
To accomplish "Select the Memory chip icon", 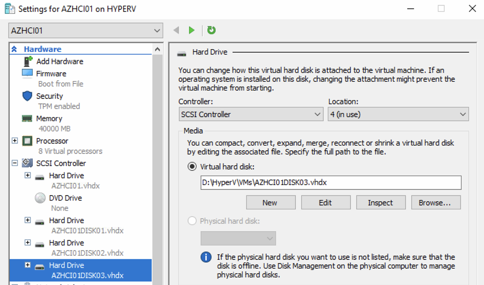I will tap(27, 118).
